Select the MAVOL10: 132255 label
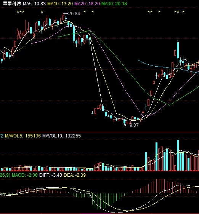Viewport: 199px width, 214px height. point(61,136)
